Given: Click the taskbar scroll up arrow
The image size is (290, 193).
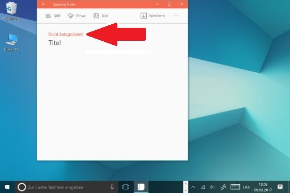Looking at the screenshot, I should (x=186, y=184).
